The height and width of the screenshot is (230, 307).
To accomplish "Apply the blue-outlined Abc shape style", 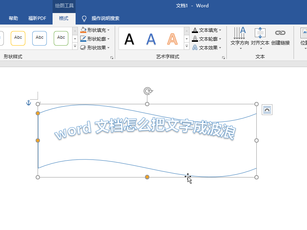I will (x=40, y=38).
